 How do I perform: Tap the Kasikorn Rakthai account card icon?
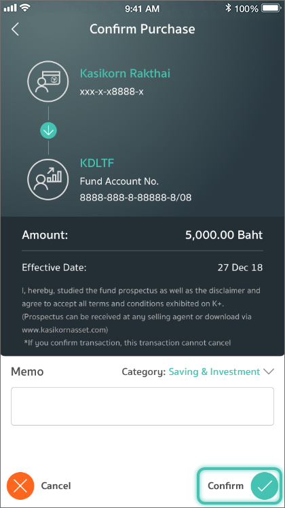click(48, 81)
